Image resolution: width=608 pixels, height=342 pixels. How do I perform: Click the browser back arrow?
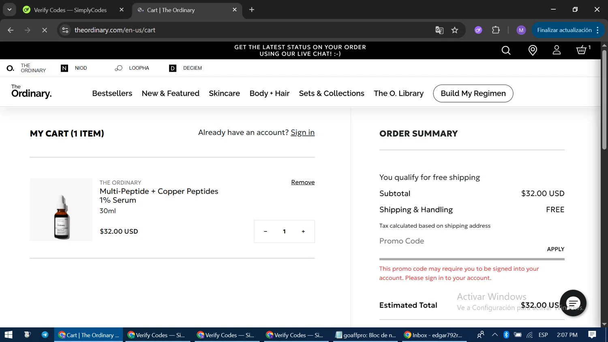point(11,30)
